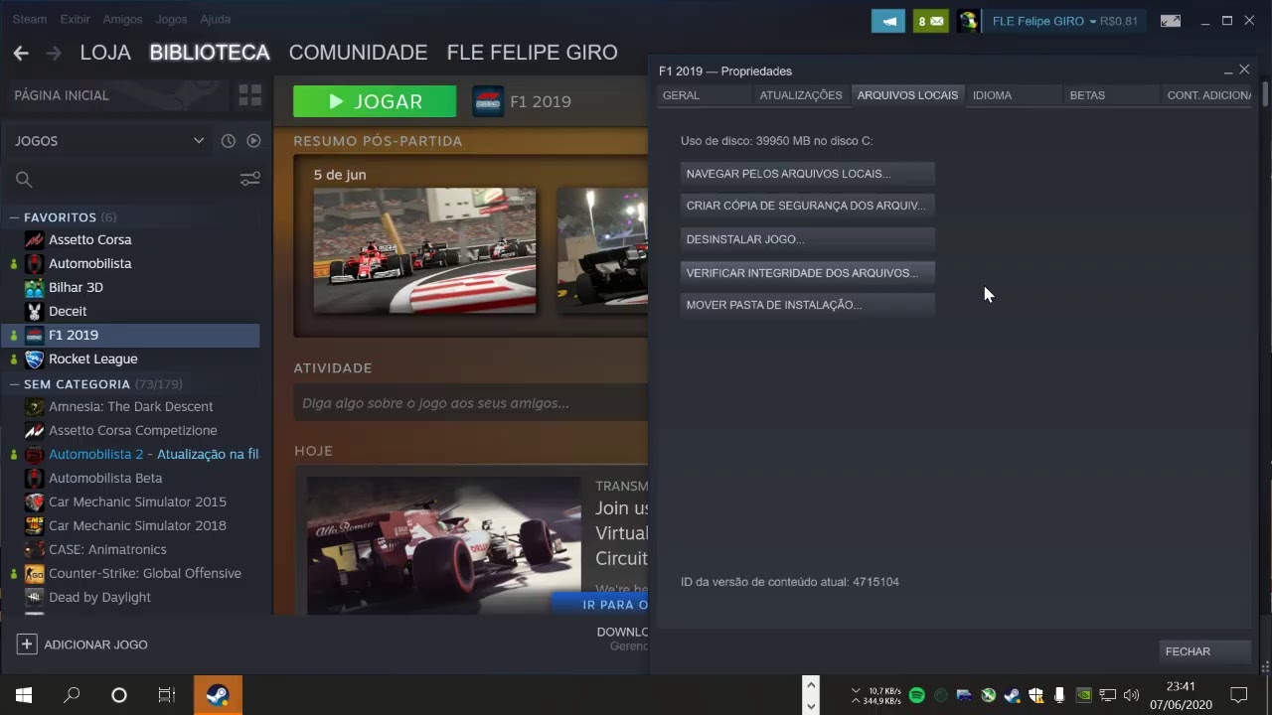Click the activity box "Diga algo sobre o jogo"
Image resolution: width=1272 pixels, height=715 pixels.
pyautogui.click(x=471, y=403)
